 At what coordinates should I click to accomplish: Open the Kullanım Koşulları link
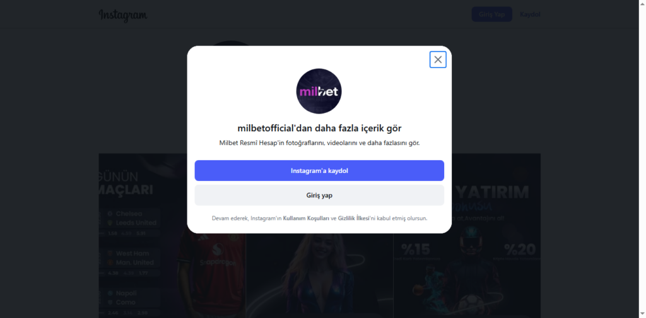(x=306, y=218)
